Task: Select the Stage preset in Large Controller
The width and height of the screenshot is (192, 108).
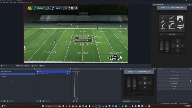Action: click(x=180, y=25)
